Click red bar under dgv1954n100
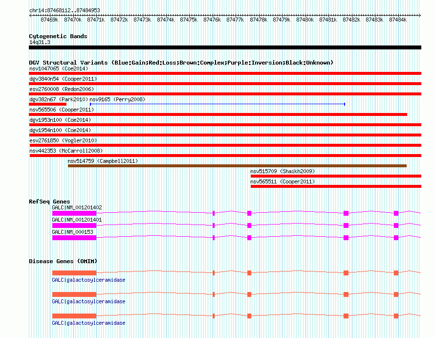Image resolution: width=435 pixels, height=338 pixels. click(x=225, y=135)
